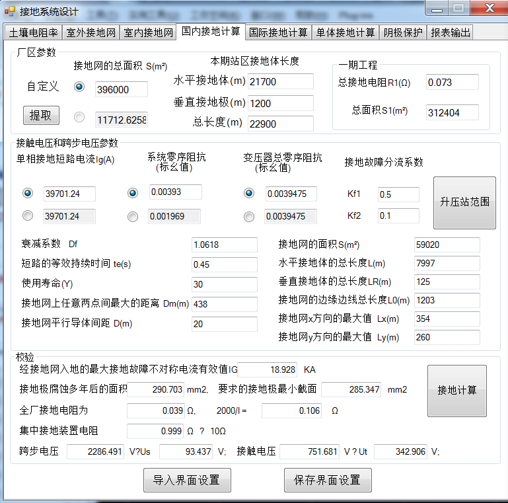Viewport: 508px width, 503px height.
Task: Edit the R1 resistance field 0.073
Action: pyautogui.click(x=453, y=82)
